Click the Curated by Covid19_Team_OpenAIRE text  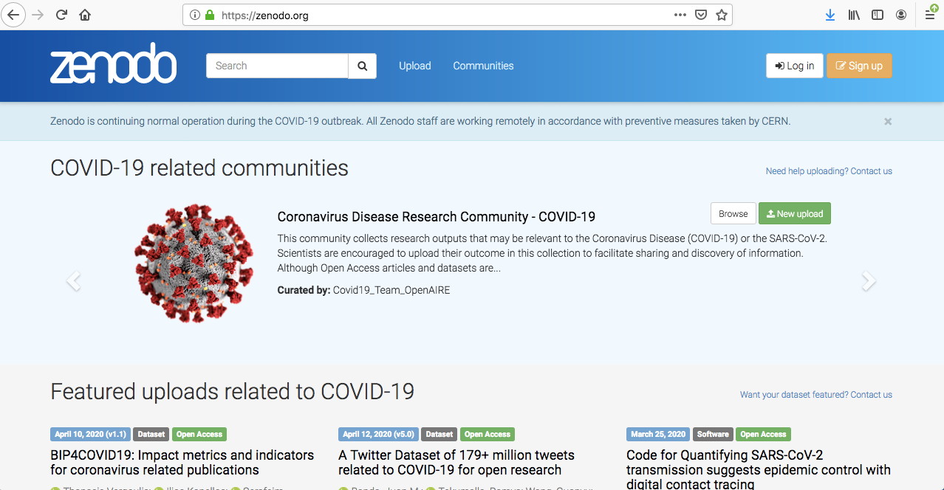363,290
